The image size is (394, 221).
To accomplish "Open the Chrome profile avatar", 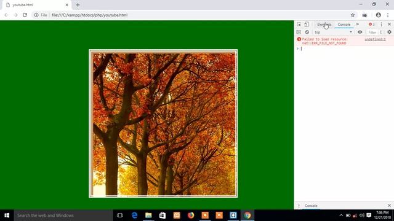I will point(378,15).
